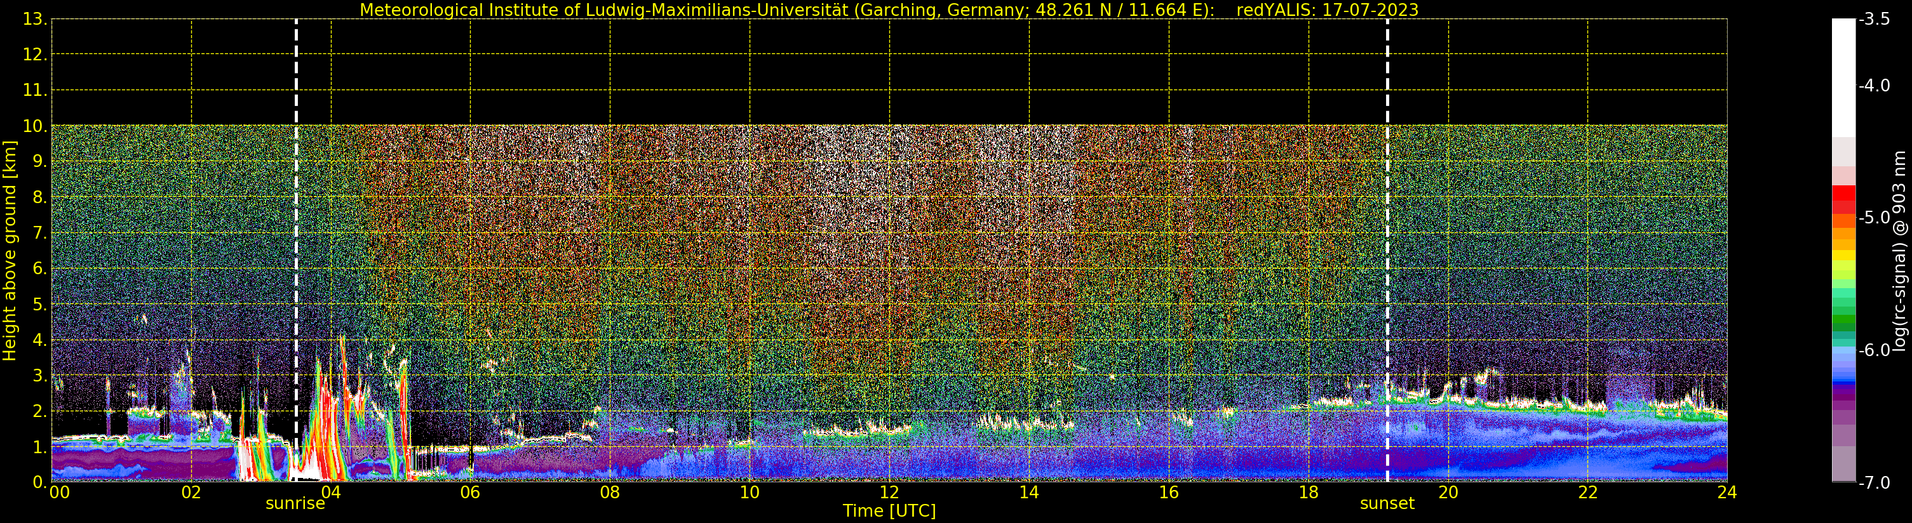Click the white dashed sunset marker line
The width and height of the screenshot is (1912, 523).
coord(1387,251)
